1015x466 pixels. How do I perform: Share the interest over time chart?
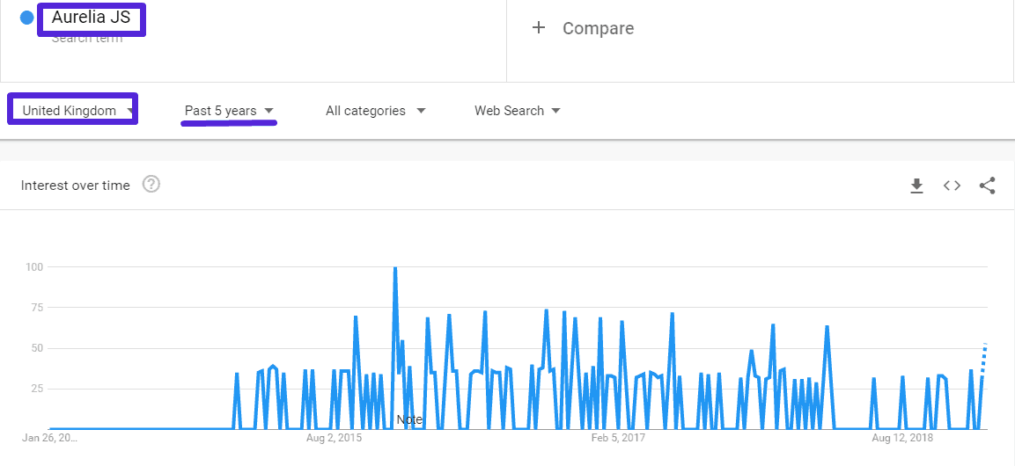tap(987, 186)
